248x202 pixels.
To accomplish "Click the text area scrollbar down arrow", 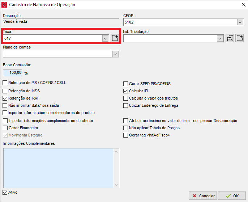I will 116,185.
